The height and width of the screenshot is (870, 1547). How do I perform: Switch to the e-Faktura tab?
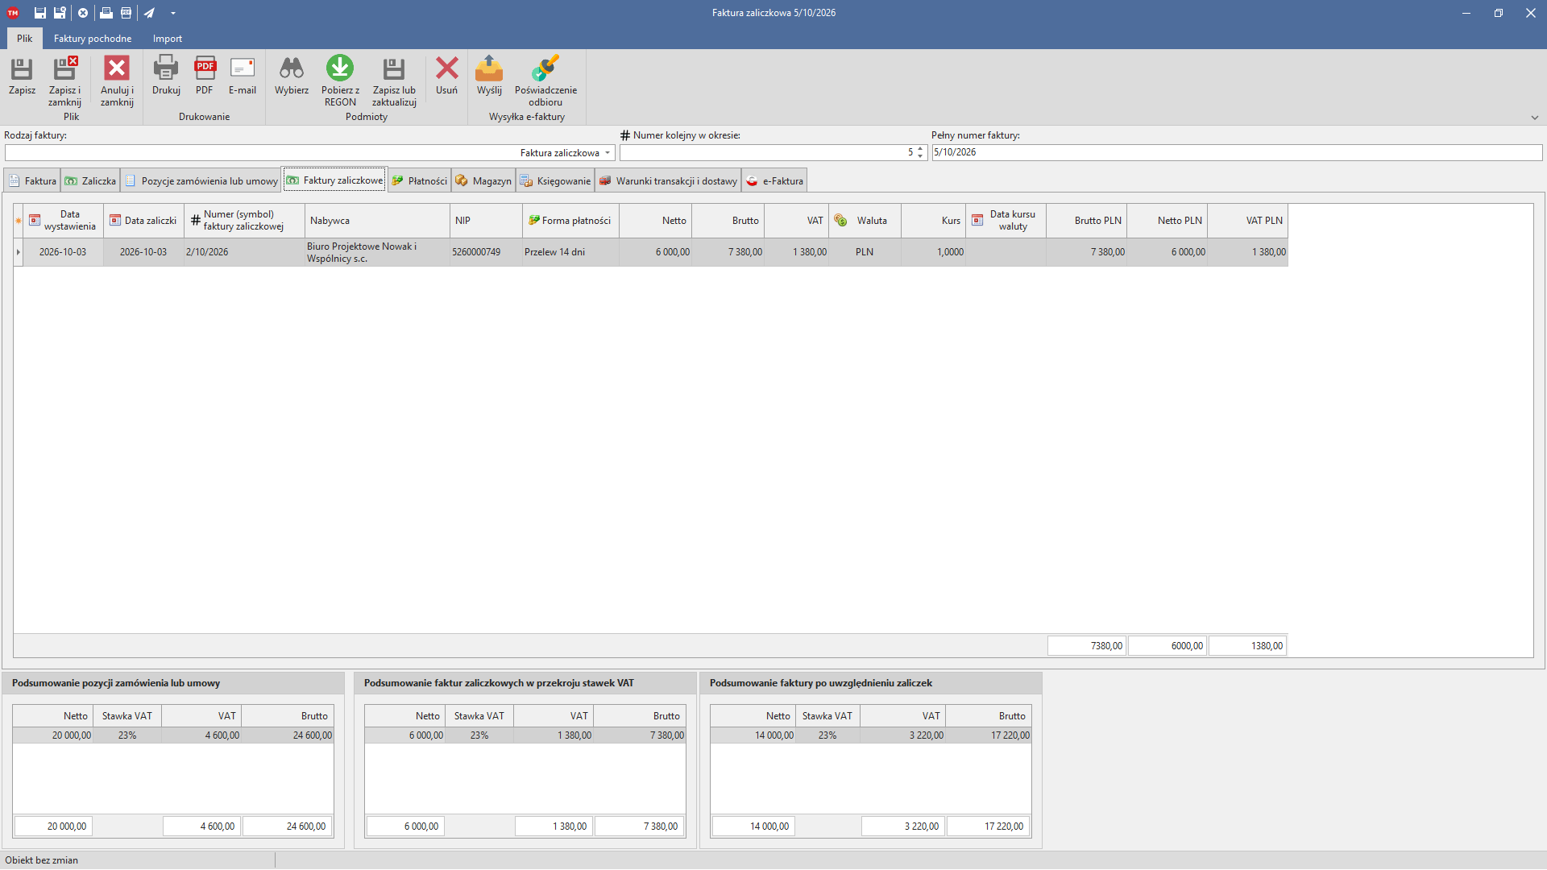pyautogui.click(x=774, y=180)
